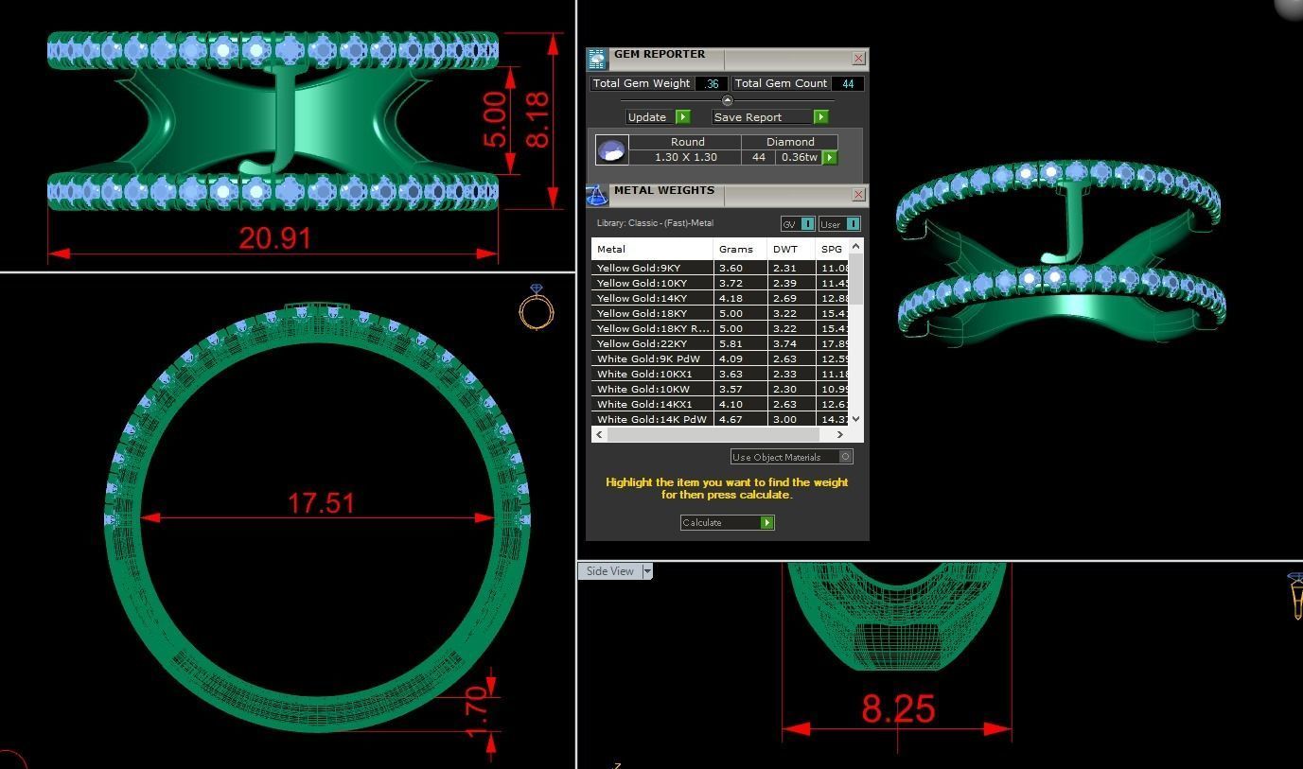The width and height of the screenshot is (1303, 769).
Task: Click the 8.25 side view dimension
Action: pyautogui.click(x=898, y=708)
